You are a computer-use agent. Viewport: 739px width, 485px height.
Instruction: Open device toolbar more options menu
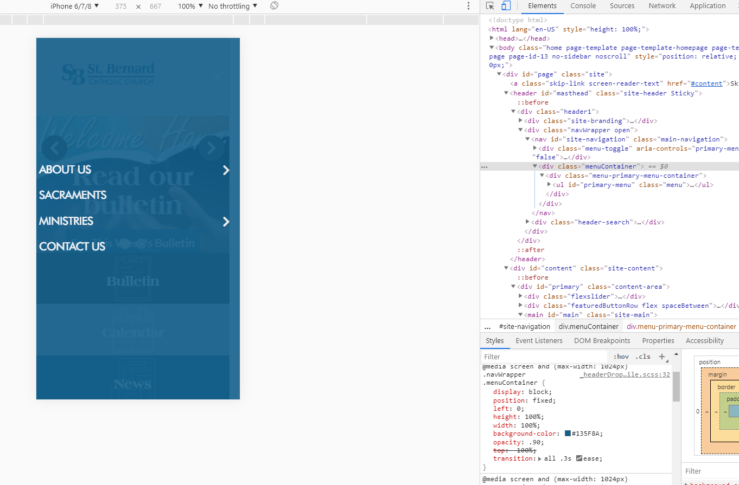point(469,6)
